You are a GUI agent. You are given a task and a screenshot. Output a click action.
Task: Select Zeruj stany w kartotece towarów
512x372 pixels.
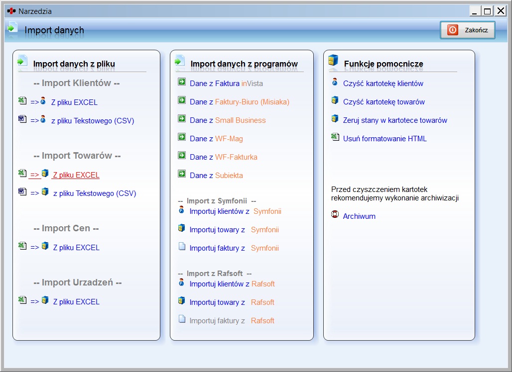(395, 121)
